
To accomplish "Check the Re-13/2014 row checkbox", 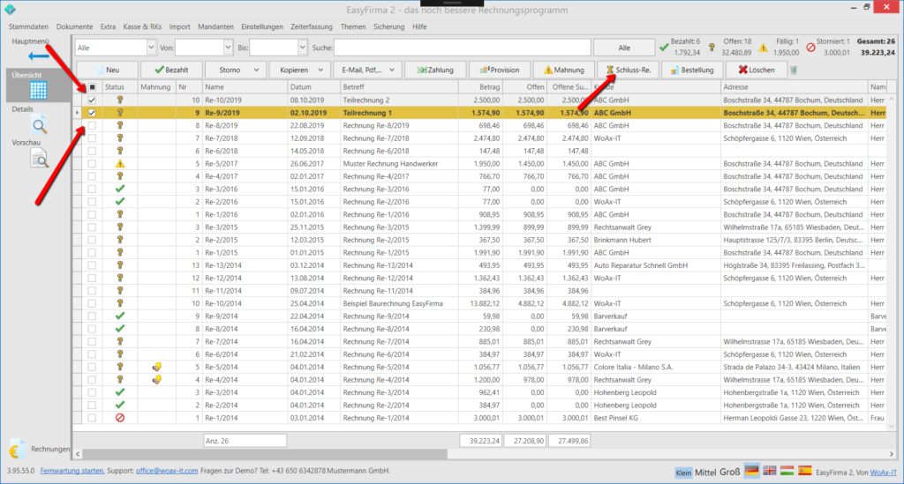I will tap(92, 265).
